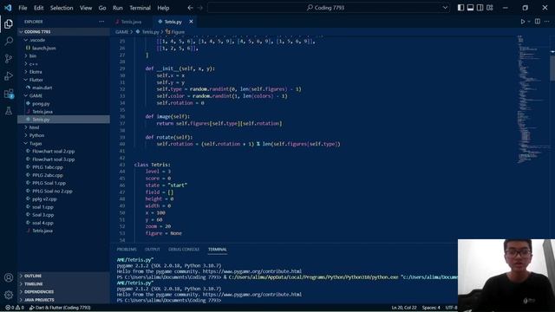Open the View menu

tap(86, 8)
